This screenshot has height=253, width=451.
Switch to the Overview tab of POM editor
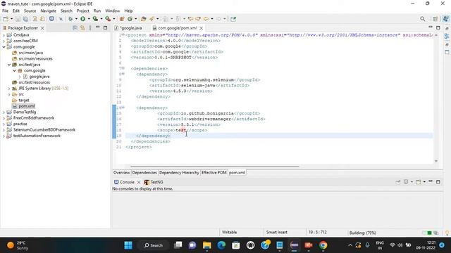121,173
